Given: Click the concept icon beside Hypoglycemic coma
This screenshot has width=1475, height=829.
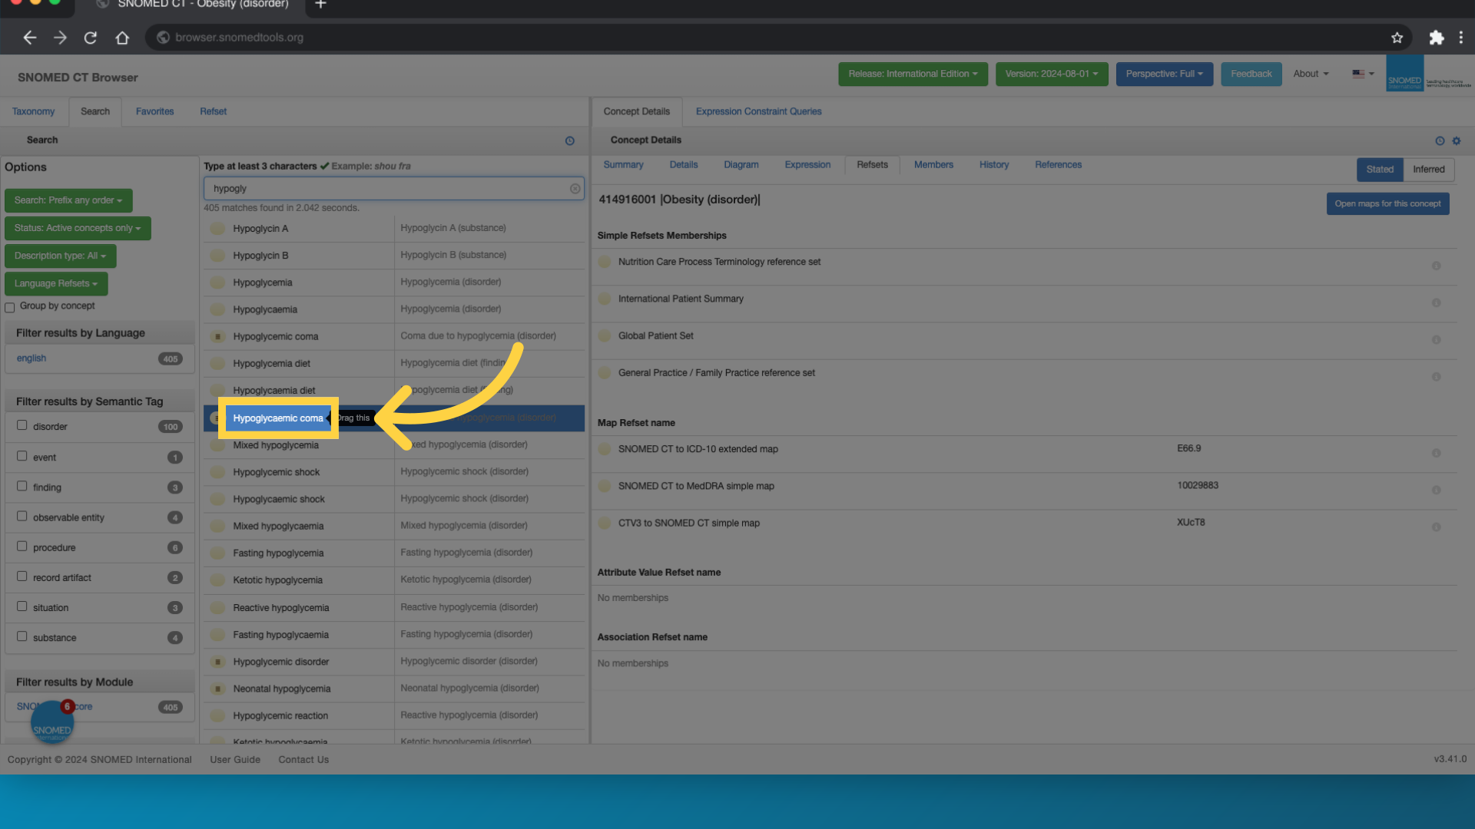Looking at the screenshot, I should click(218, 337).
